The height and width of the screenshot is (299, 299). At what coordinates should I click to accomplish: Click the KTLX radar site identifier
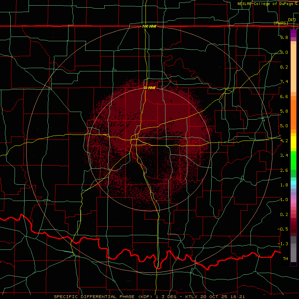[192, 297]
